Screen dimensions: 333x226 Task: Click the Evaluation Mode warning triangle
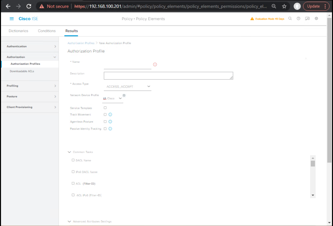252,19
